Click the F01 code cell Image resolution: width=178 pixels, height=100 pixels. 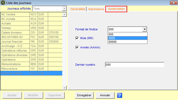33,37
